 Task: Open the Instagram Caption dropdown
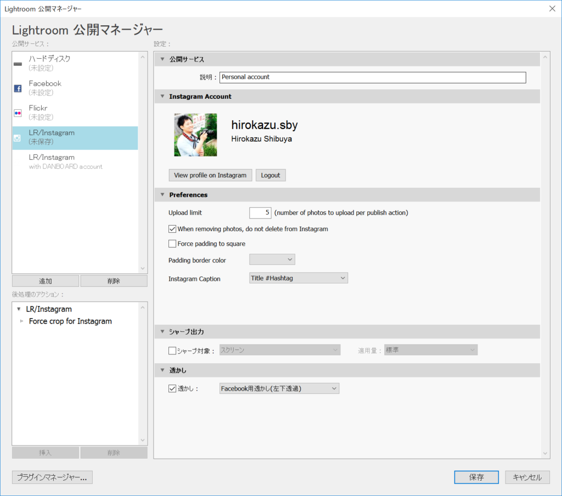(x=299, y=278)
